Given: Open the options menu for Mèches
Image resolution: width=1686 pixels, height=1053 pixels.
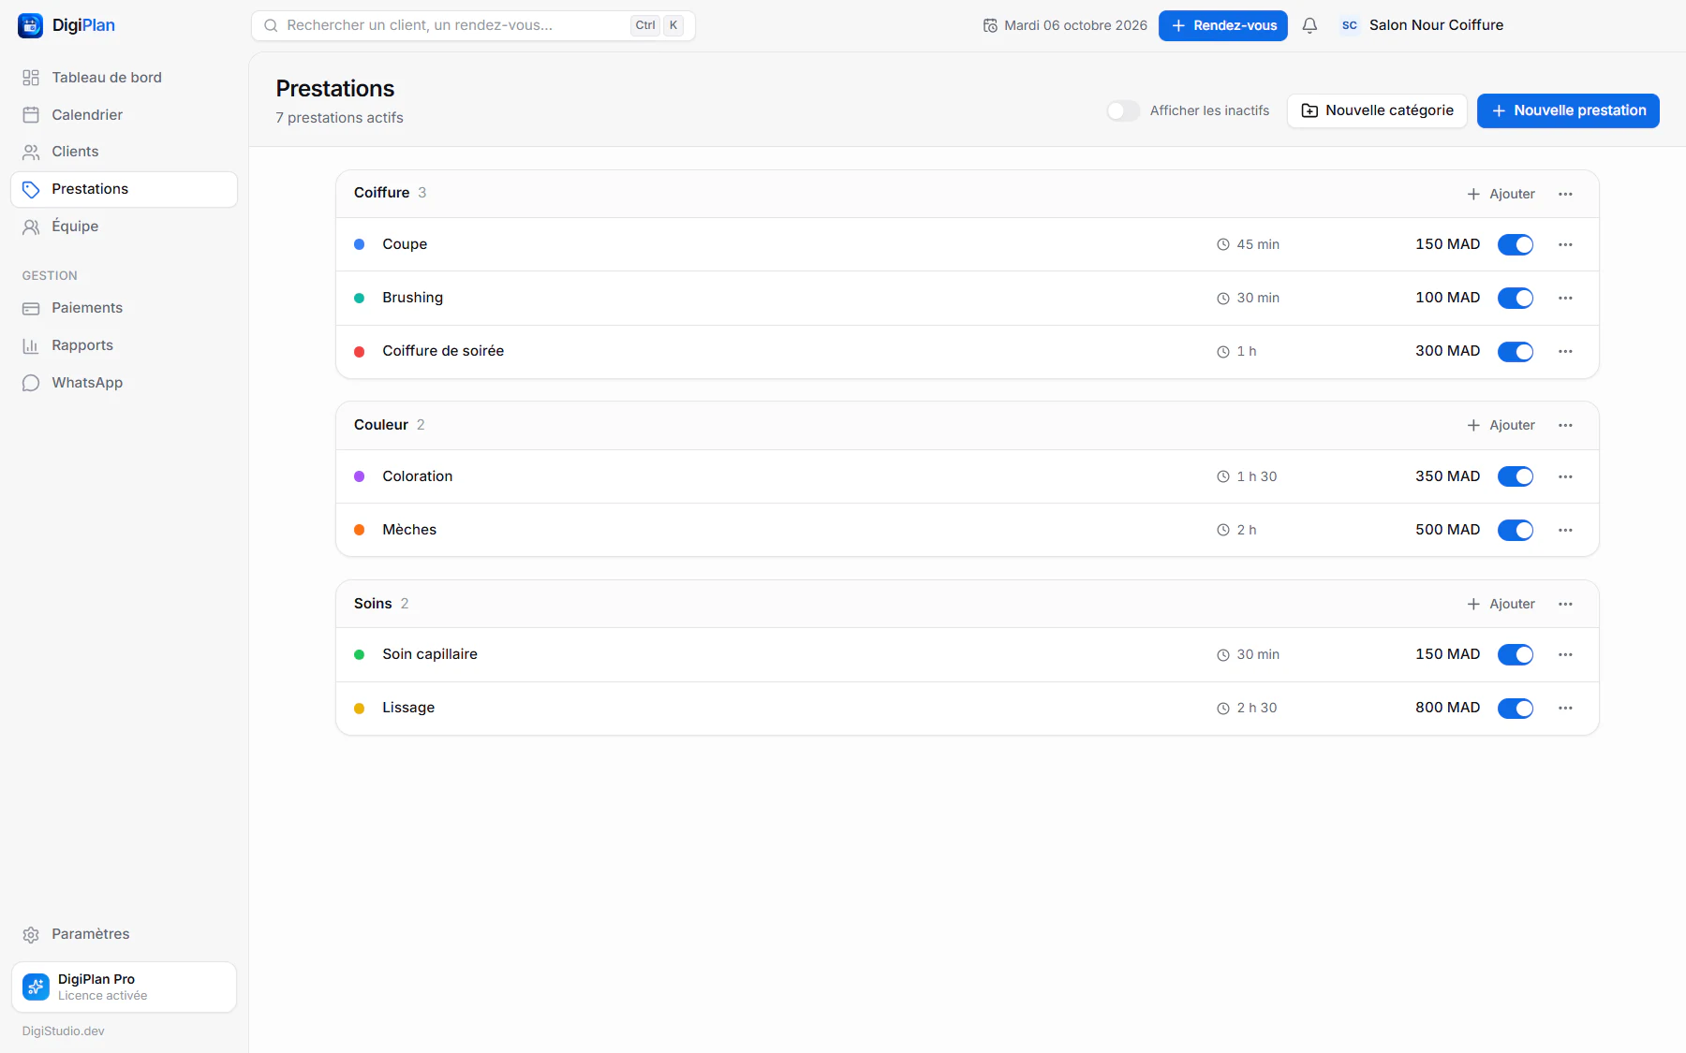Looking at the screenshot, I should [1565, 530].
